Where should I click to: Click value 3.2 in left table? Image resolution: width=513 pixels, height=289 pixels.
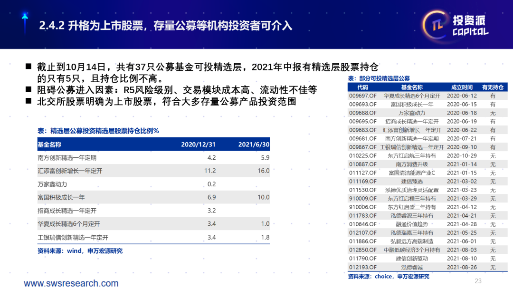[211, 211]
